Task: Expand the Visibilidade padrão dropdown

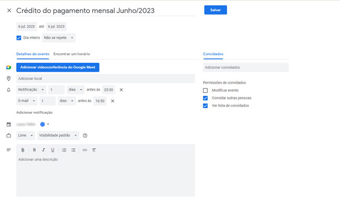Action: (x=58, y=136)
